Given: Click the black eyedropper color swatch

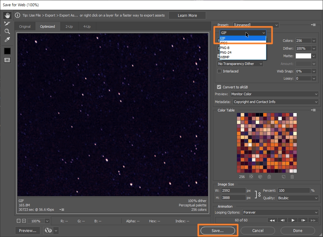Looking at the screenshot, I should (x=7, y=51).
